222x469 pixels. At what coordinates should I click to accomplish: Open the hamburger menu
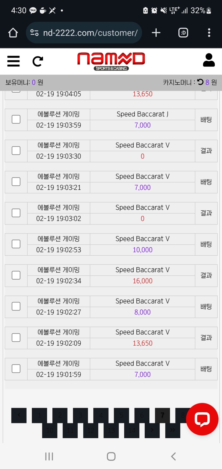pyautogui.click(x=13, y=61)
